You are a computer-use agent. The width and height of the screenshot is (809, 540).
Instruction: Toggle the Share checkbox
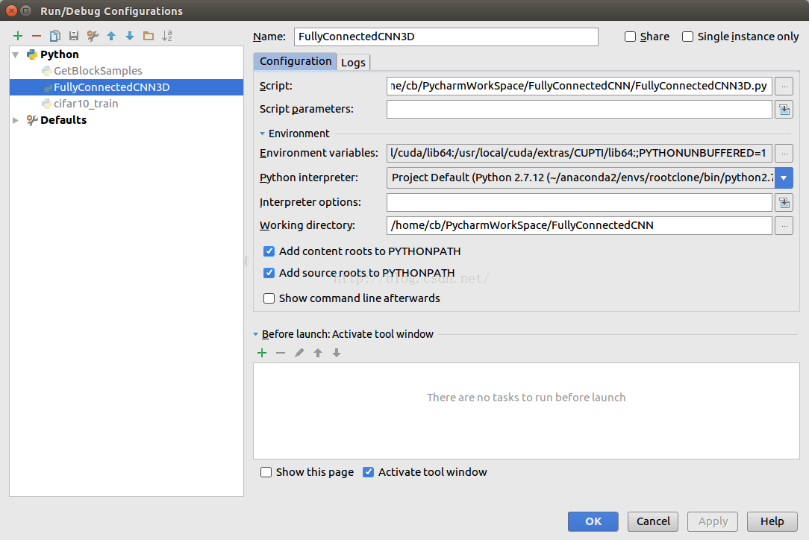[x=630, y=37]
